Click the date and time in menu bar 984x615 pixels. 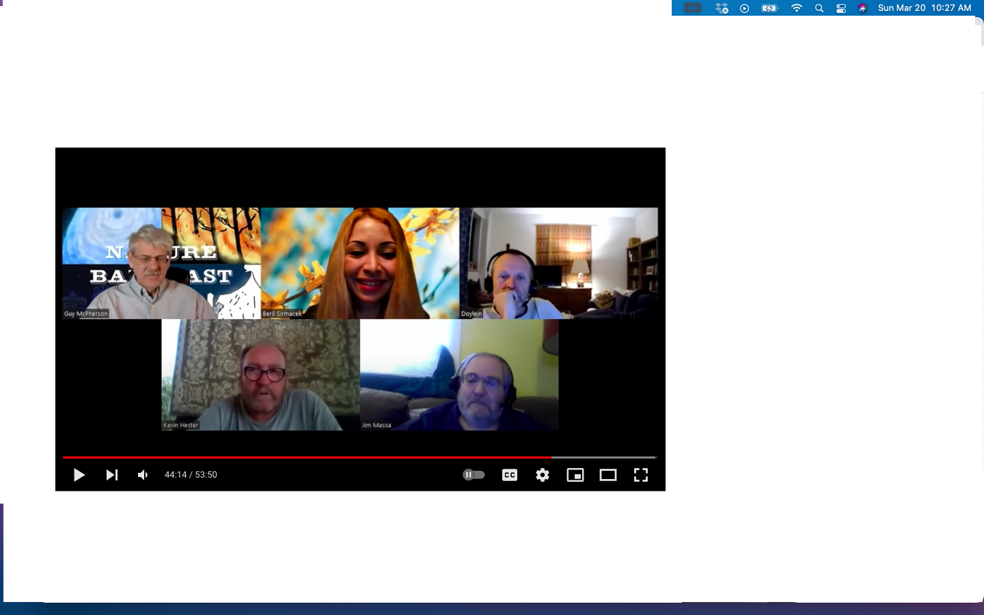[924, 8]
